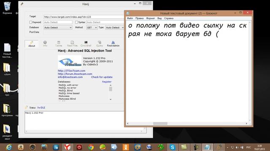Open the Read Files tab in Havij

(x=72, y=44)
